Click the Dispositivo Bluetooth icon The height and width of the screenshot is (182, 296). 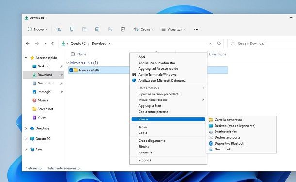[x=211, y=143]
